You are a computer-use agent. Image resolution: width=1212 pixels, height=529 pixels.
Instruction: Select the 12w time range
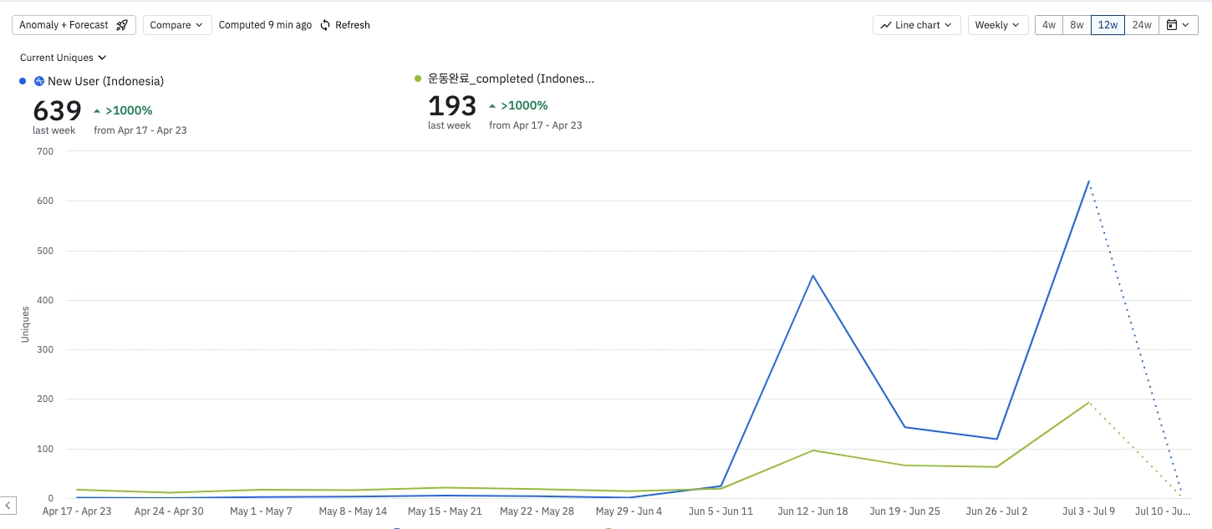(1108, 25)
